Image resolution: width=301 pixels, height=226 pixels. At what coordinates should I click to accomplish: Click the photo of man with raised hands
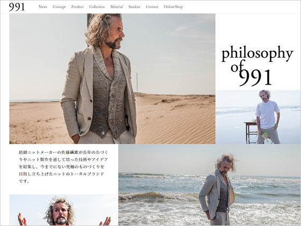pyautogui.click(x=64, y=210)
